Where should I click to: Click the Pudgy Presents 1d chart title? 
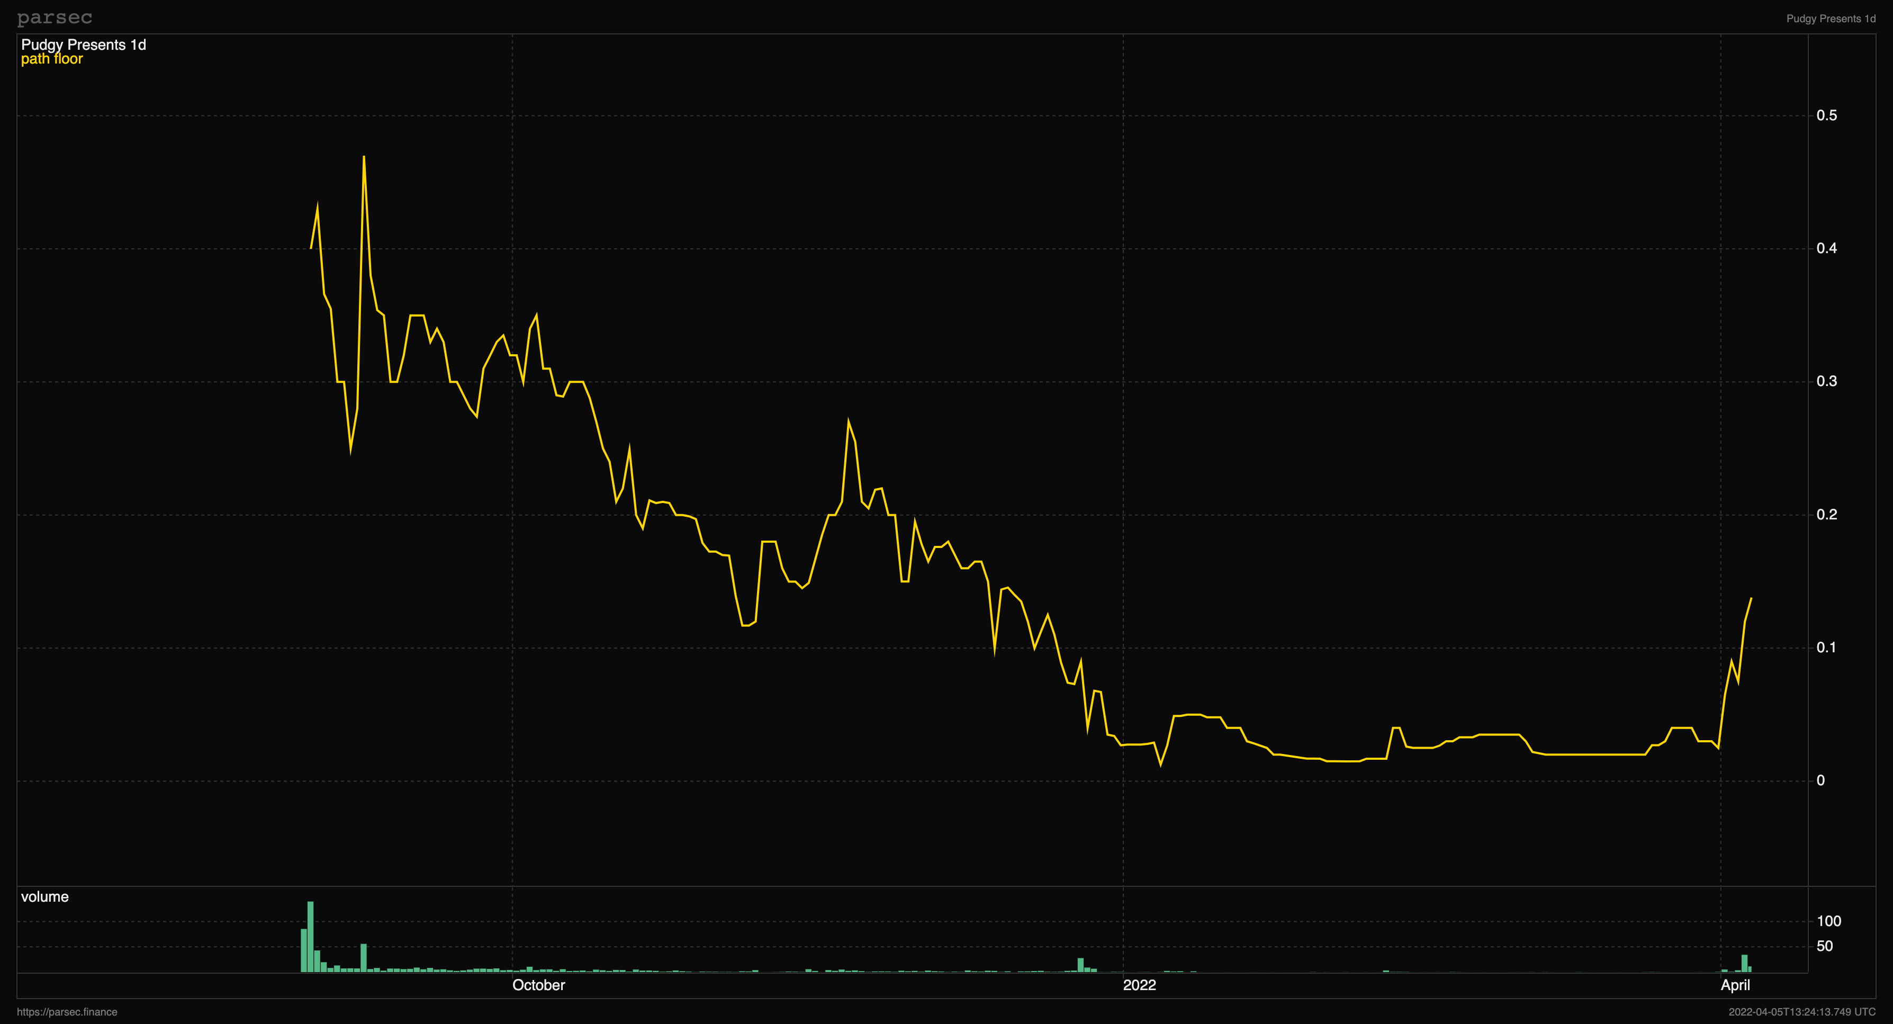(83, 45)
